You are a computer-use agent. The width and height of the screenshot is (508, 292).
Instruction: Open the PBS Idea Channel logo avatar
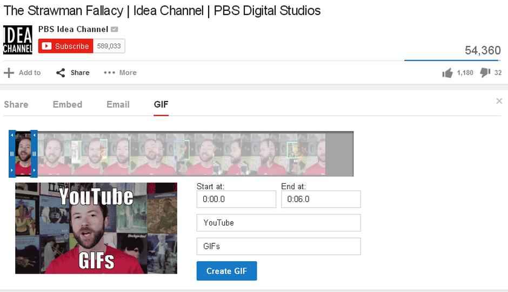[x=17, y=39]
